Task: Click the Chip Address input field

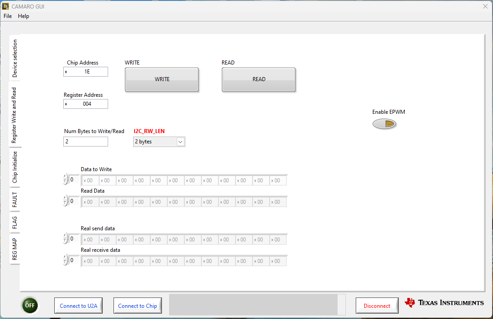Action: [85, 72]
